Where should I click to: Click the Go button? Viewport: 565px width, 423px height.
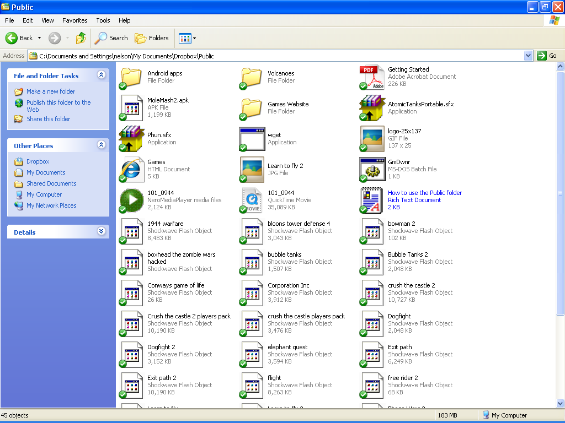pos(547,56)
